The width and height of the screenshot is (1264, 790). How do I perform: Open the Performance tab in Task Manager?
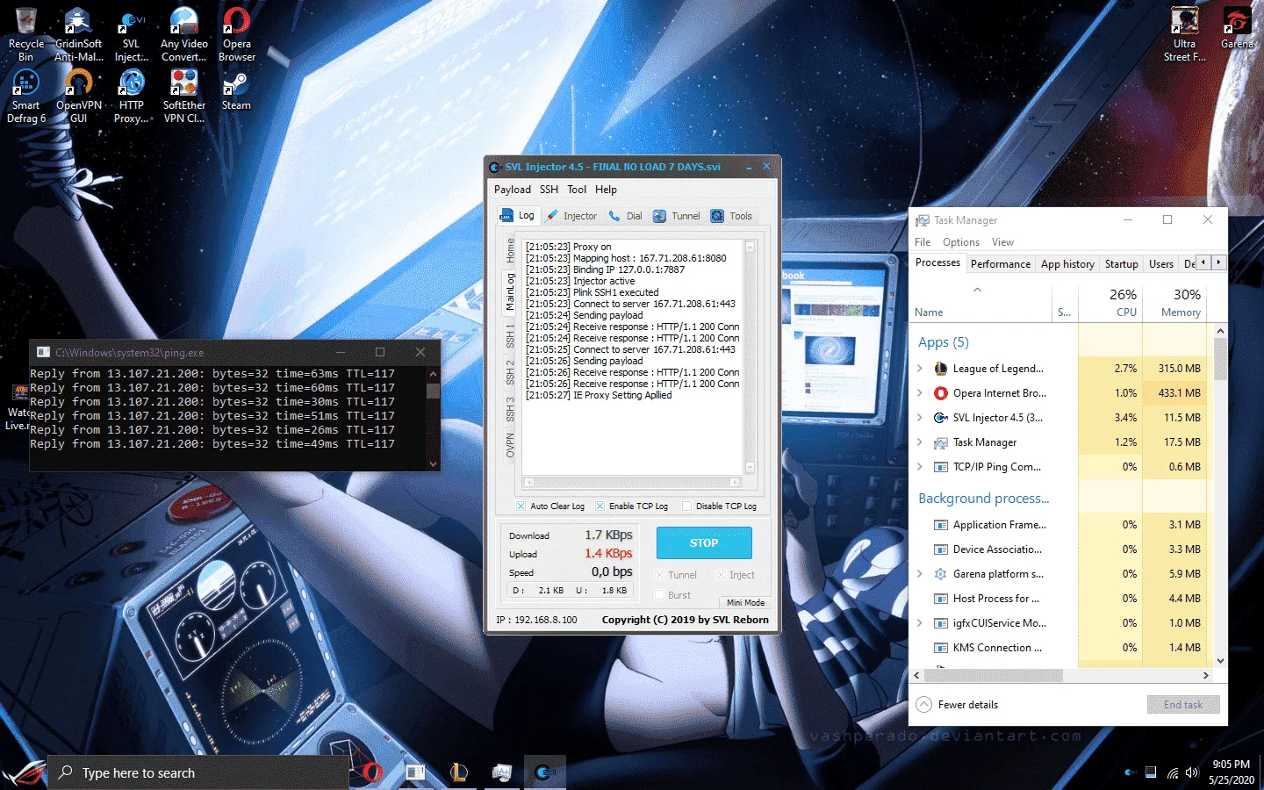click(1001, 264)
